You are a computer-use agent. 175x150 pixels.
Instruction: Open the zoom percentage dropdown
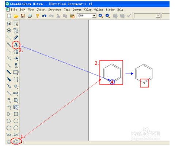(x=94, y=16)
